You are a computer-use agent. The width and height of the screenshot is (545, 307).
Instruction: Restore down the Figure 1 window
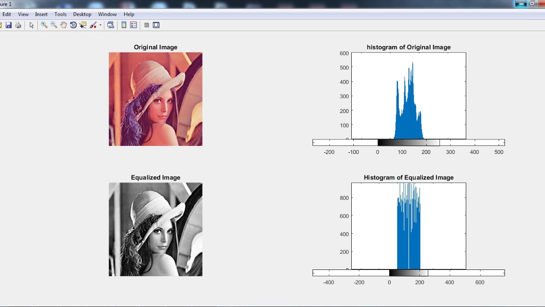click(532, 3)
